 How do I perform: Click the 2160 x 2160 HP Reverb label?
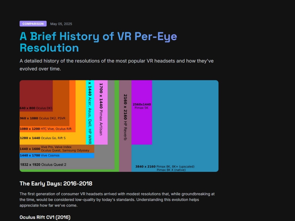point(125,117)
